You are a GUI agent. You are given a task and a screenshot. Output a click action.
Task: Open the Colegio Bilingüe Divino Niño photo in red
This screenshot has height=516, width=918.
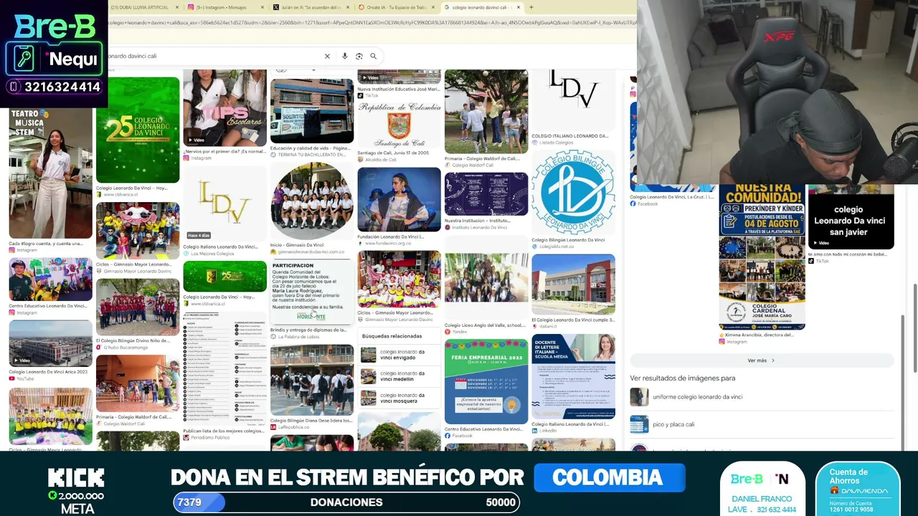tap(138, 307)
